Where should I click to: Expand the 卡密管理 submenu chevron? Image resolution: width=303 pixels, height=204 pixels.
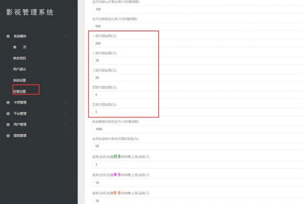(x=66, y=102)
